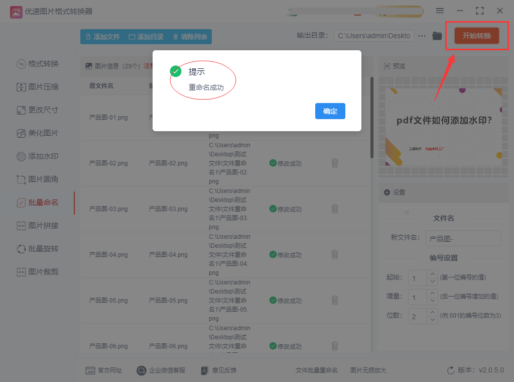Click the 确定 button in the dialog
Screen dimensions: 514x382
point(330,111)
